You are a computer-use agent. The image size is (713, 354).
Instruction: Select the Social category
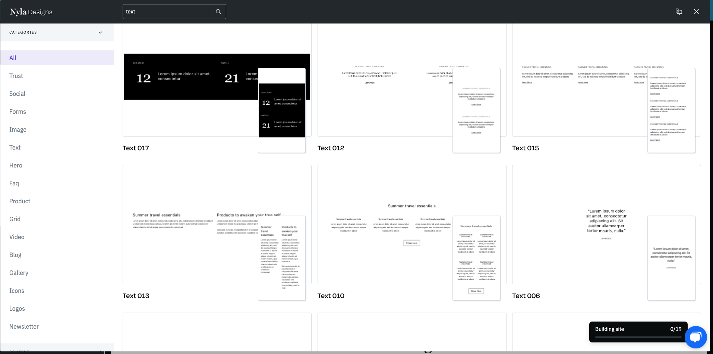pos(57,94)
